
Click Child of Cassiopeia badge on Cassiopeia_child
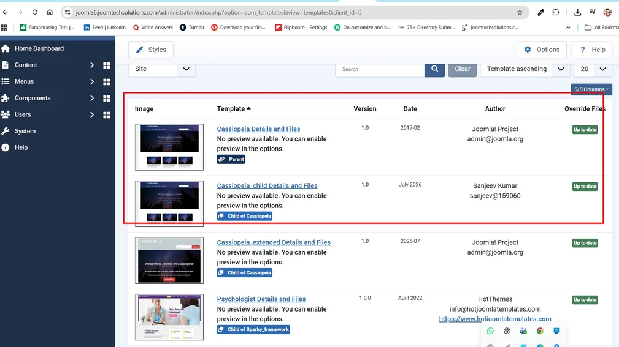[244, 216]
